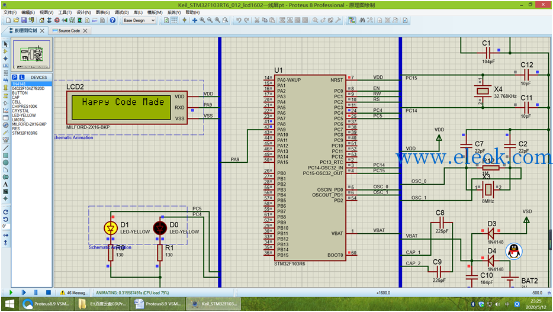Screen dimensions: 553x312
Task: Click the schematic overview thumbnail
Action: point(32,54)
